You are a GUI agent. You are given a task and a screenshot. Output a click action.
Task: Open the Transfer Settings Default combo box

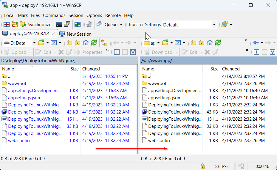189,25
